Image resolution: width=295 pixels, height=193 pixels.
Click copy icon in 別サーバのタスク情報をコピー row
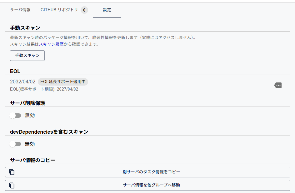tap(12, 172)
